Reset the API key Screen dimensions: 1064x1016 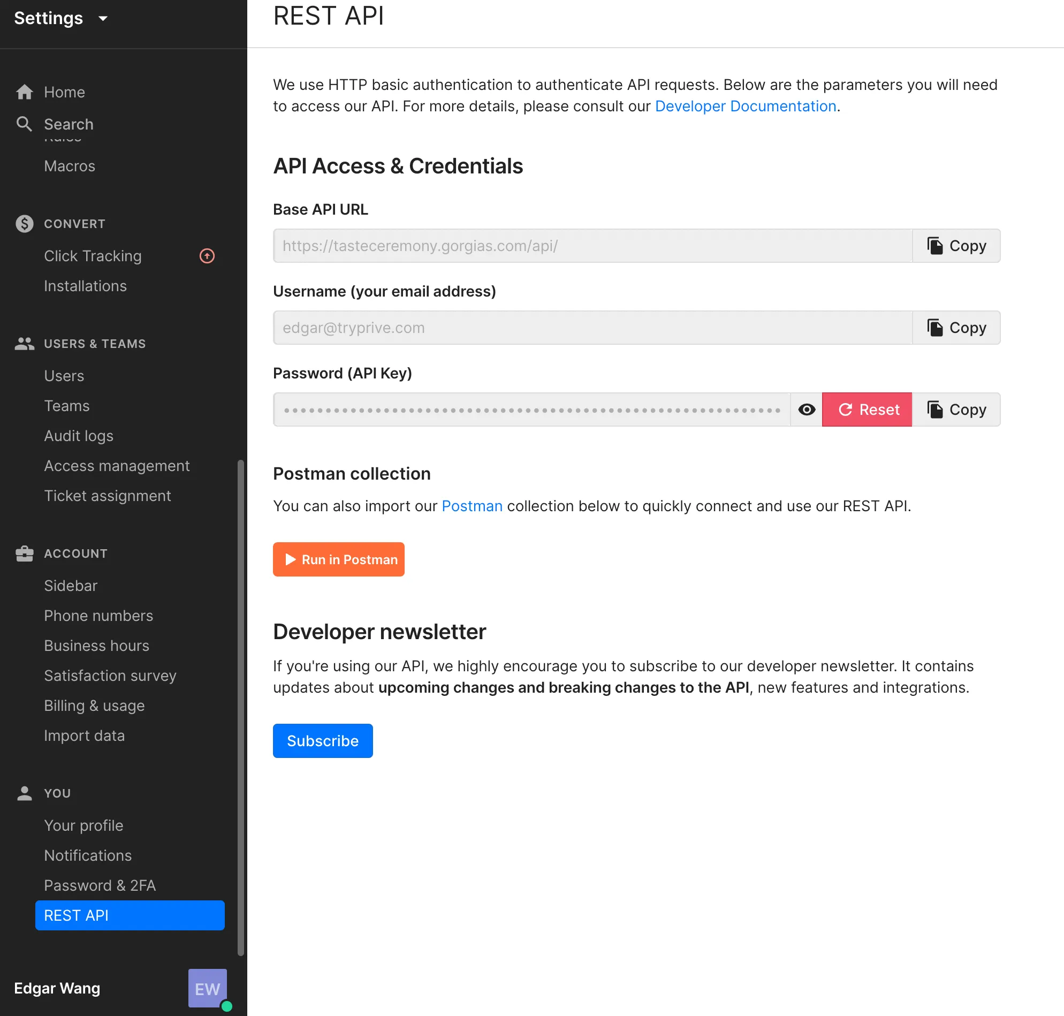click(x=867, y=410)
